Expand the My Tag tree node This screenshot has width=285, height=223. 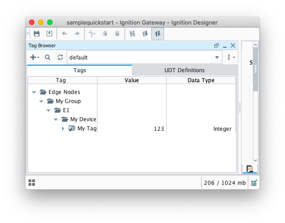[x=63, y=129]
